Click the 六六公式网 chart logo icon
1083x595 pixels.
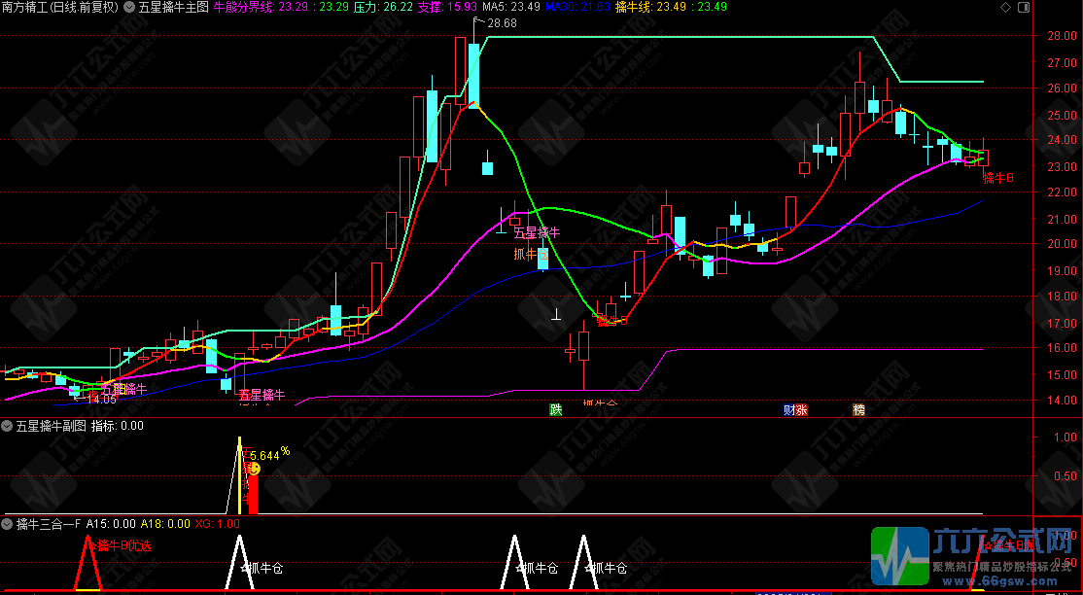[x=900, y=558]
